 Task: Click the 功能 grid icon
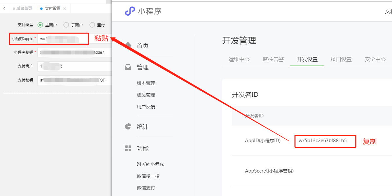[x=128, y=148]
